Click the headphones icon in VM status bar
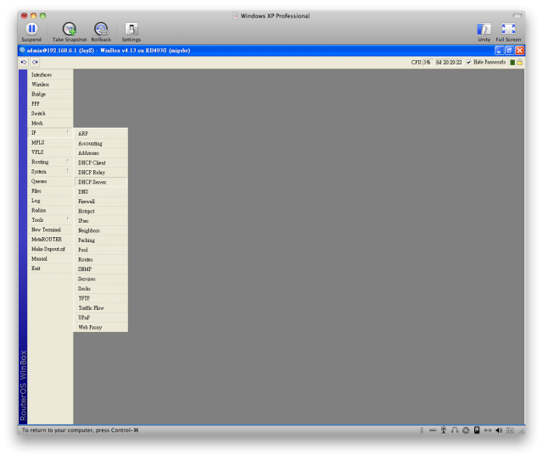 click(455, 430)
